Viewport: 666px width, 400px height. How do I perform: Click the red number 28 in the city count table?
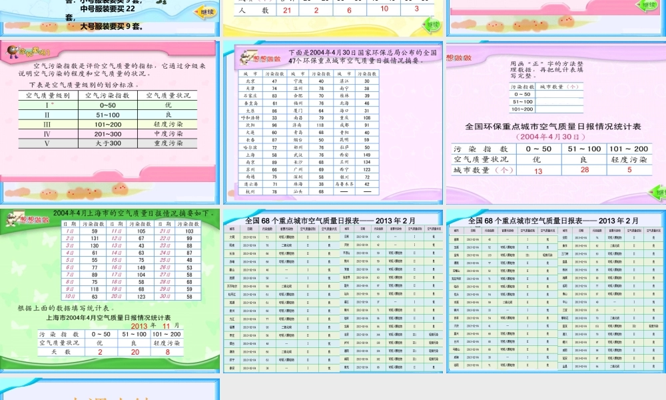coord(585,169)
